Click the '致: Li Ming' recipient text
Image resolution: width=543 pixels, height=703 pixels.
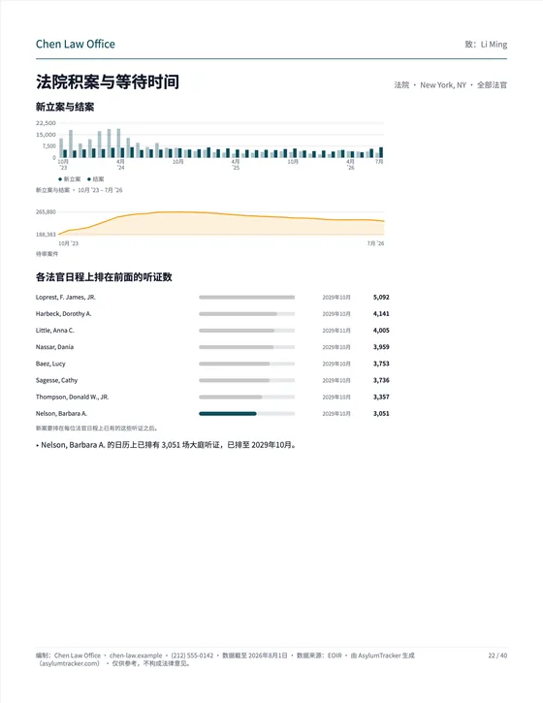coord(486,45)
